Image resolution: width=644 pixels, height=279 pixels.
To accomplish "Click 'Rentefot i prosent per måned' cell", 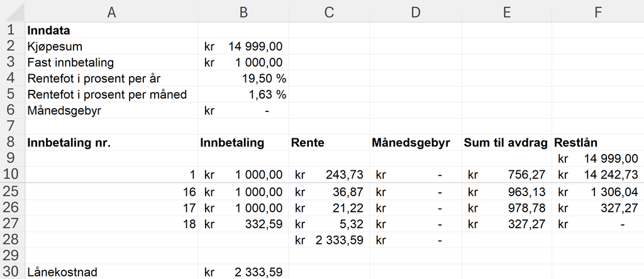I will coord(111,94).
